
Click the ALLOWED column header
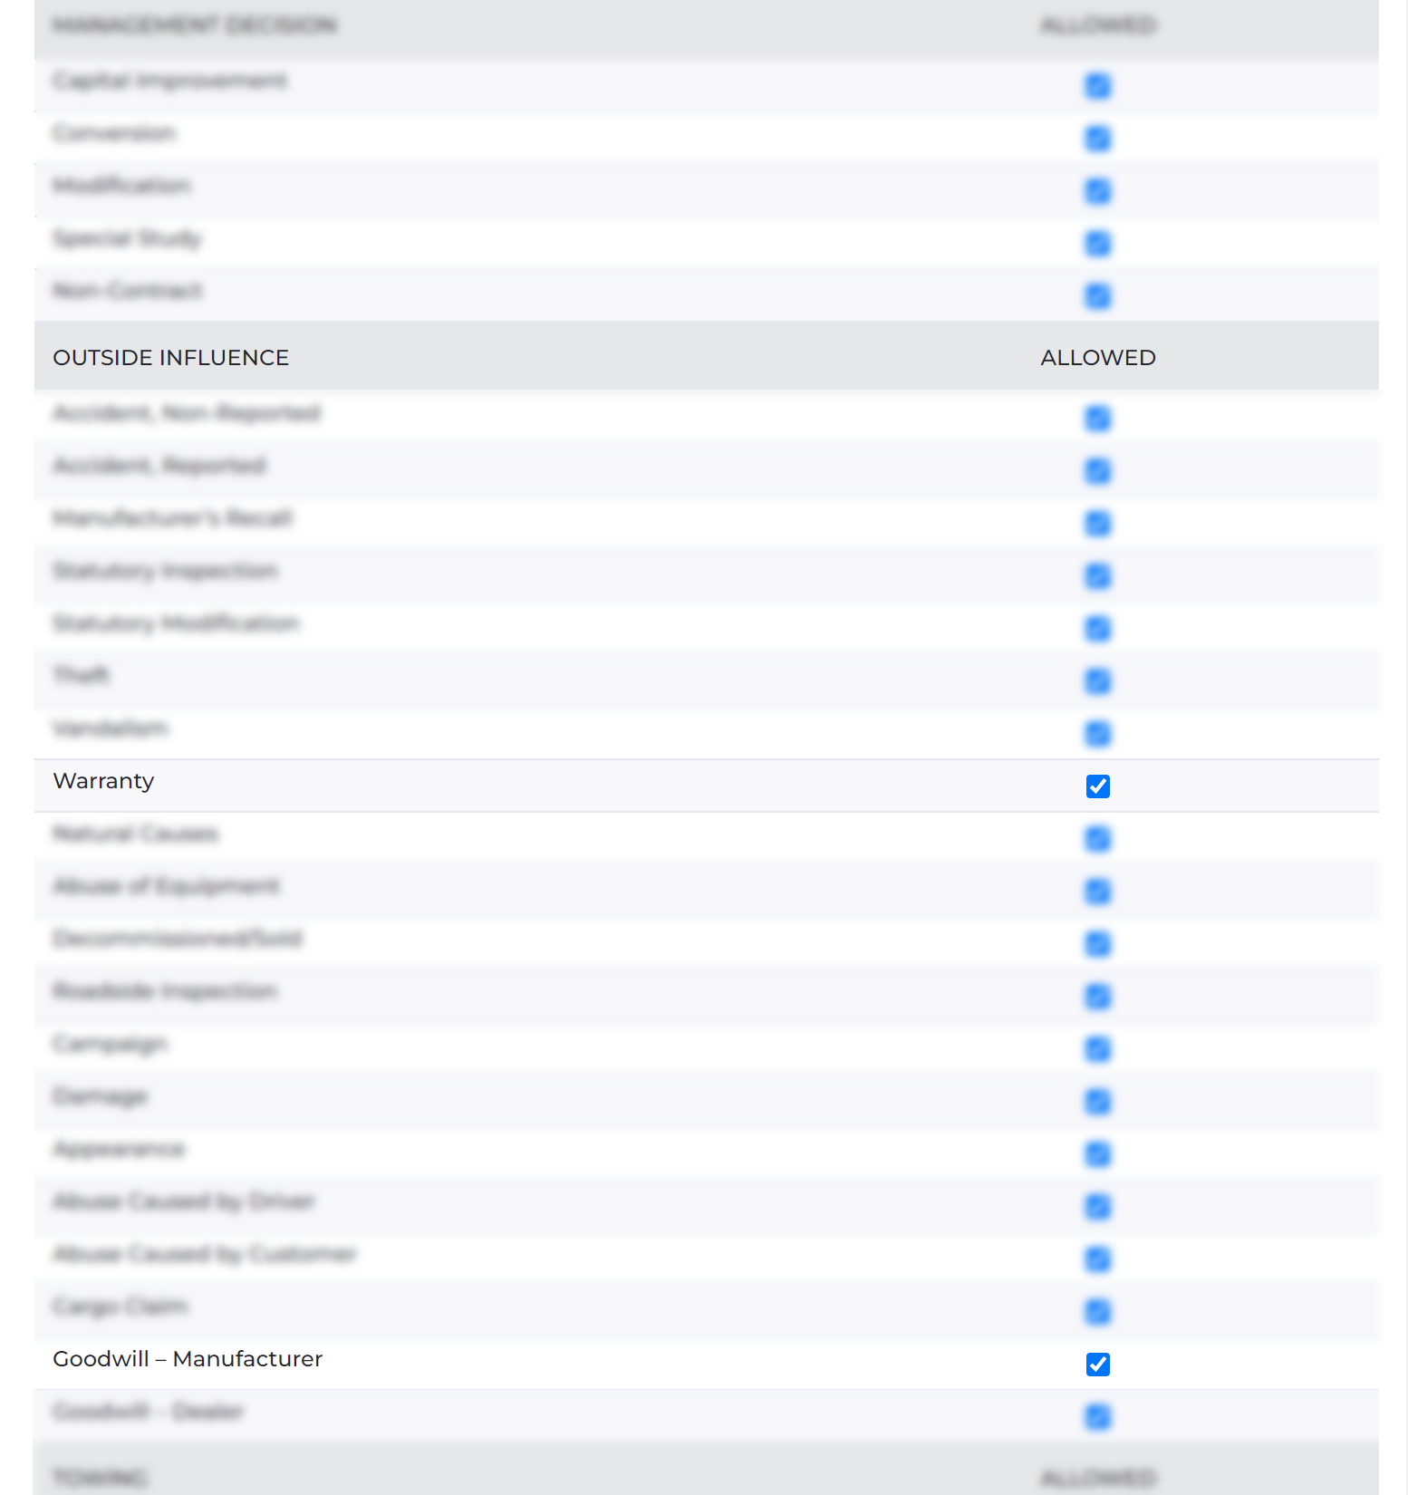(x=1097, y=357)
